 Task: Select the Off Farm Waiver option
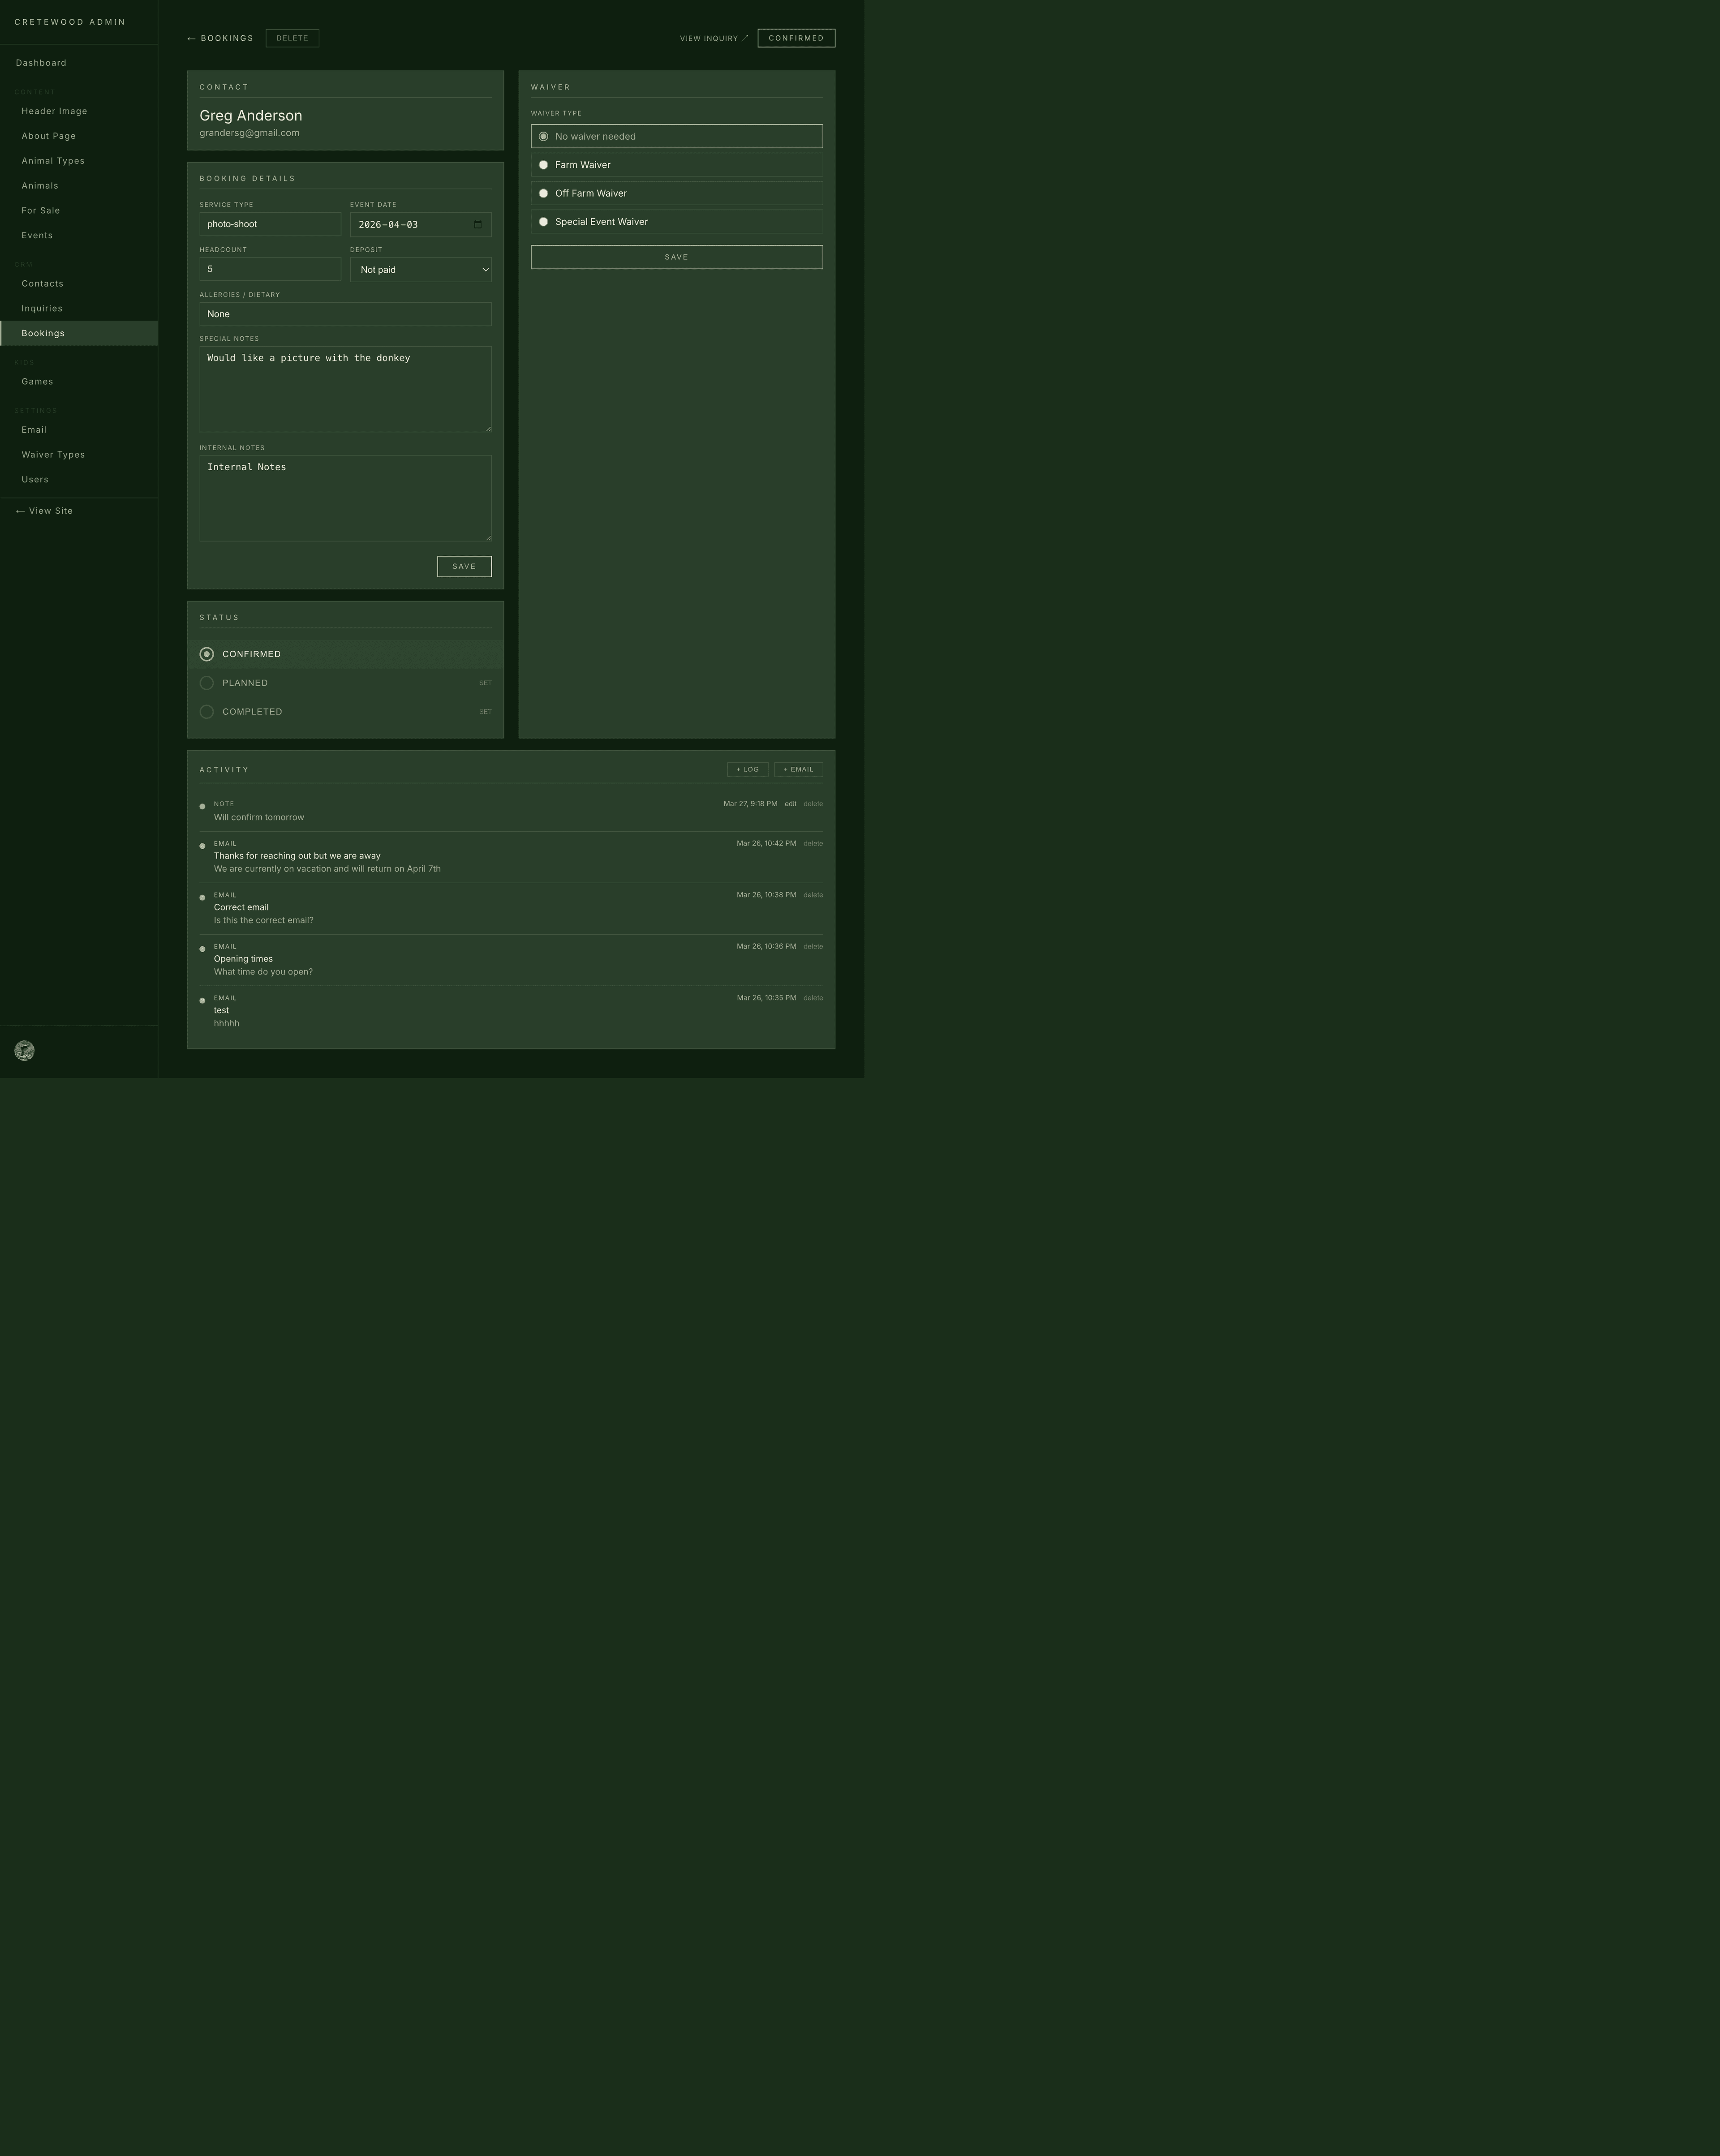point(544,193)
